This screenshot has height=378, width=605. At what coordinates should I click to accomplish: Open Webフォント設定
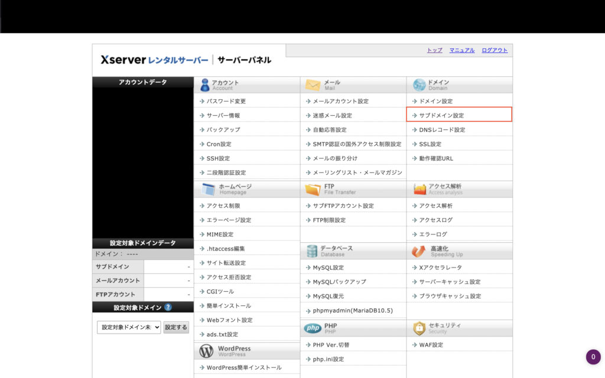(x=230, y=320)
